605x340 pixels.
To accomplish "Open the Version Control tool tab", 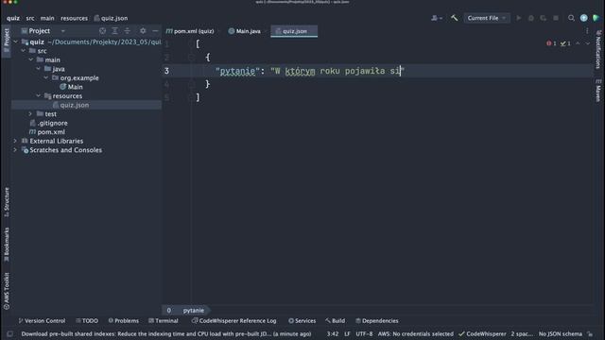I will [x=42, y=321].
